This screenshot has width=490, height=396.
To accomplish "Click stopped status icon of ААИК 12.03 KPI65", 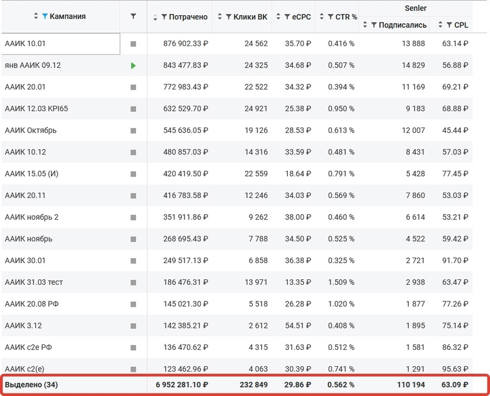I will click(134, 109).
